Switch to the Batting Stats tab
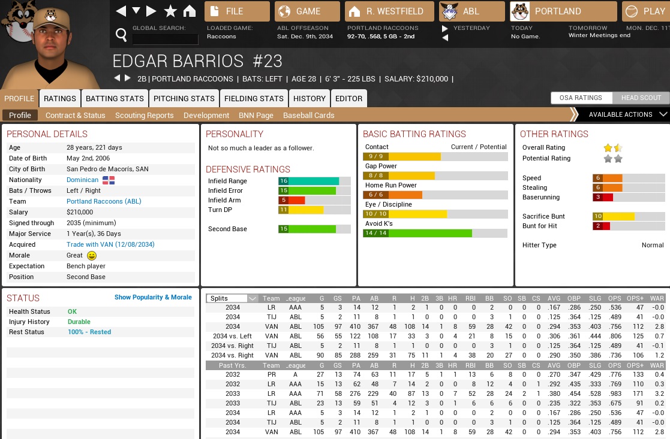The image size is (670, 439). tap(115, 98)
